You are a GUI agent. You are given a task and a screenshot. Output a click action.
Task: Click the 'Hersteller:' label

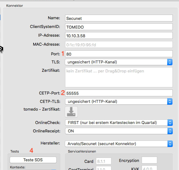pyautogui.click(x=50, y=143)
